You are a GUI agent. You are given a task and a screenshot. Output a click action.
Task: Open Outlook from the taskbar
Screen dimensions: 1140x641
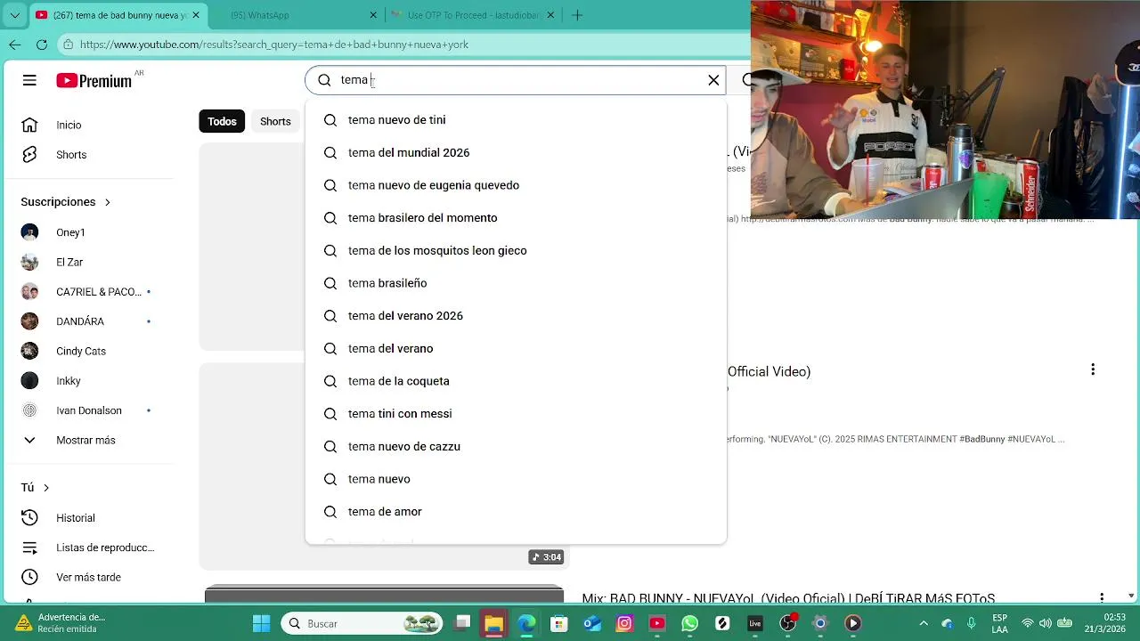pyautogui.click(x=592, y=623)
